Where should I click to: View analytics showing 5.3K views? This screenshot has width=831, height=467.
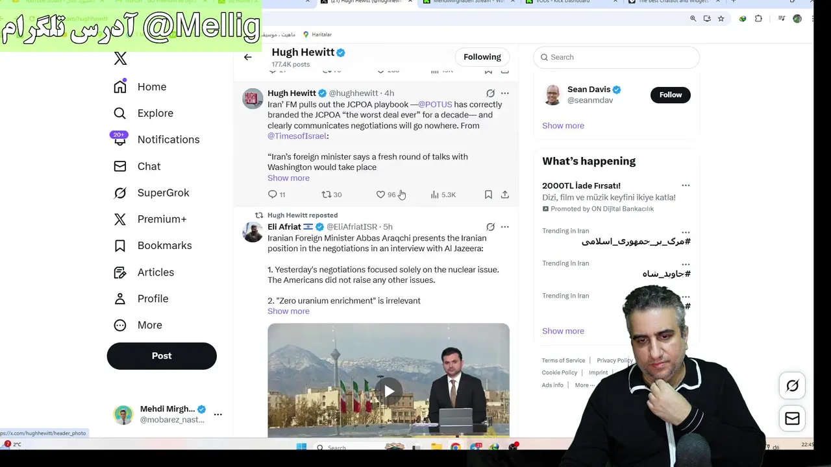443,195
